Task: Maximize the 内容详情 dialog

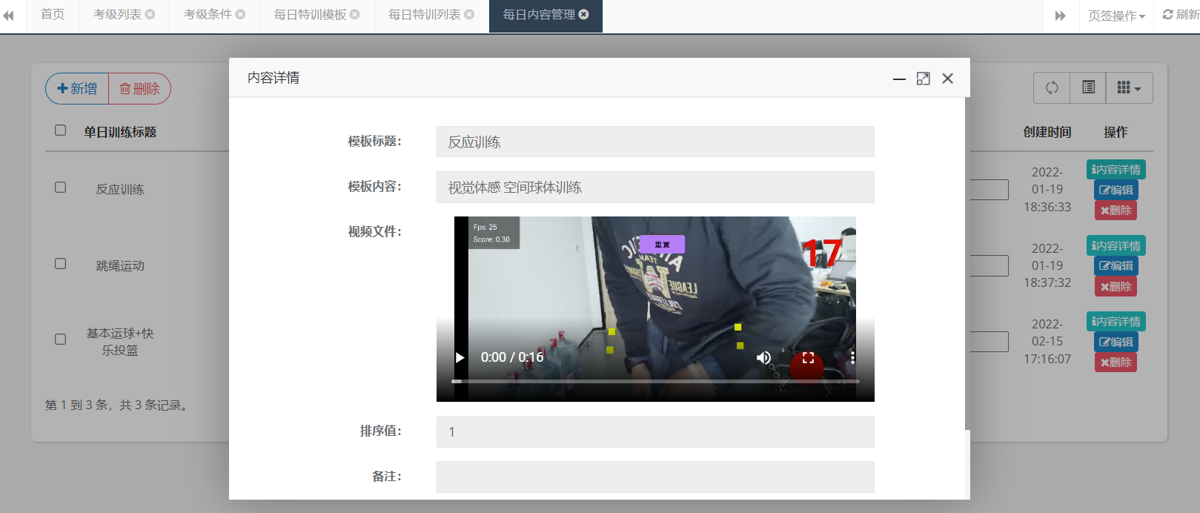Action: [923, 79]
